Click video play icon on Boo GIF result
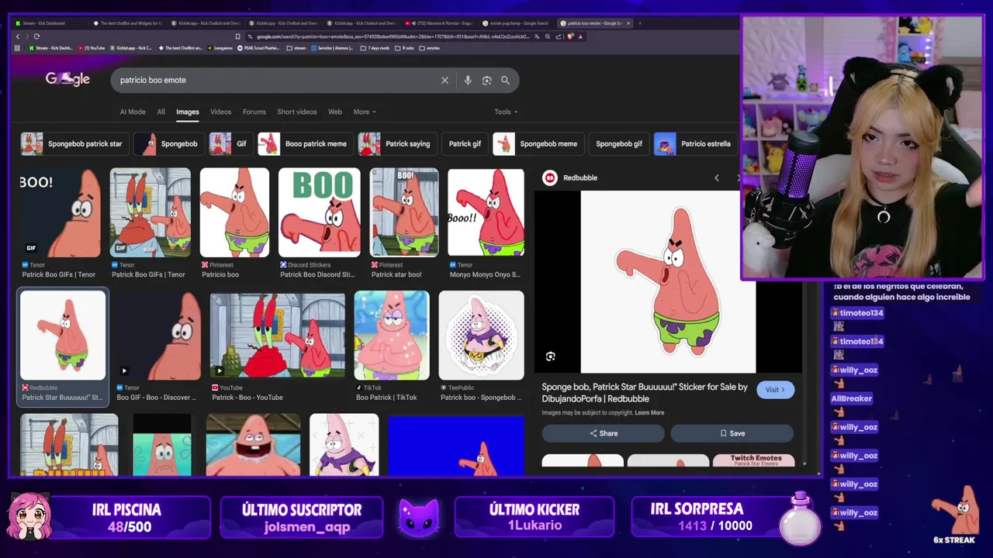The image size is (993, 558). (x=123, y=370)
